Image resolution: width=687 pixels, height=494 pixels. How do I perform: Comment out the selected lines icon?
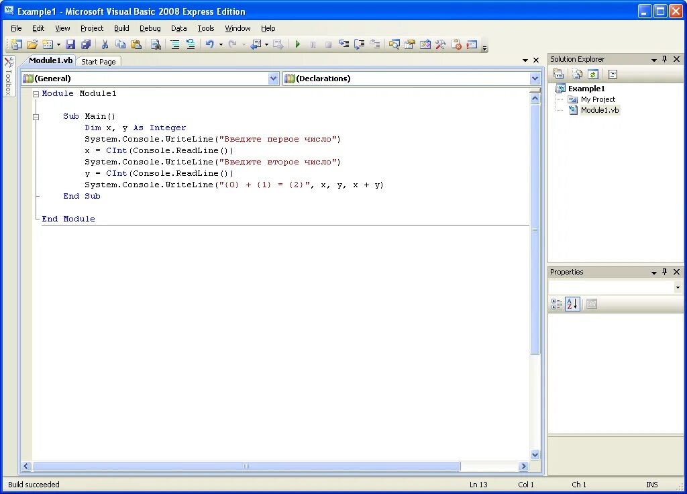[175, 44]
